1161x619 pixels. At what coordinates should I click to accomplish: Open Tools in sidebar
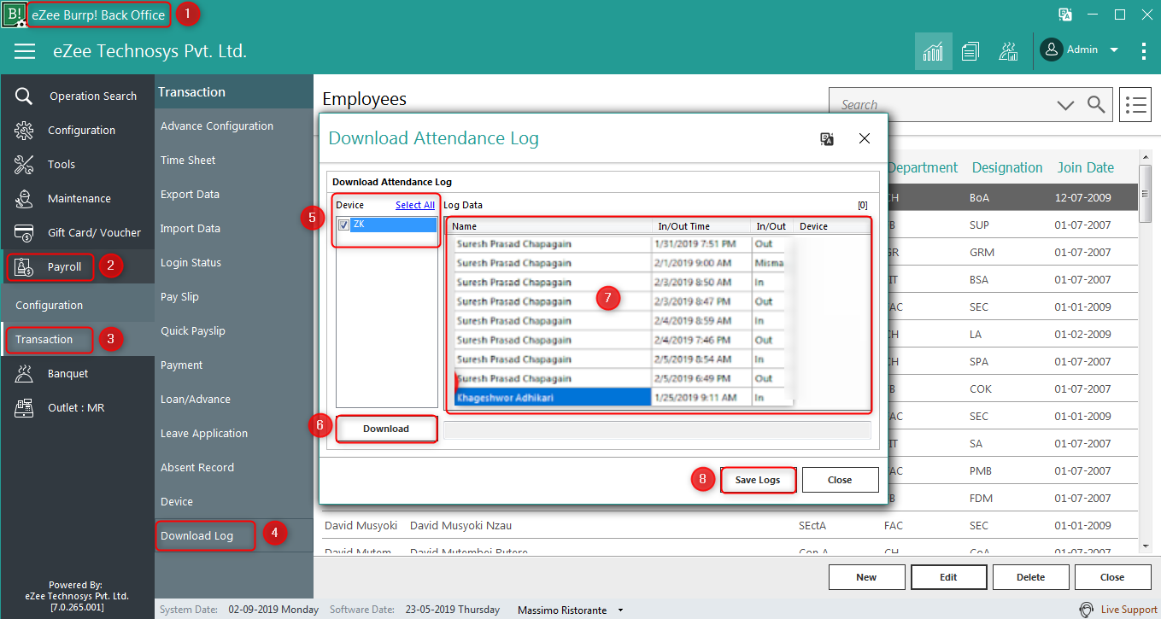(x=77, y=164)
